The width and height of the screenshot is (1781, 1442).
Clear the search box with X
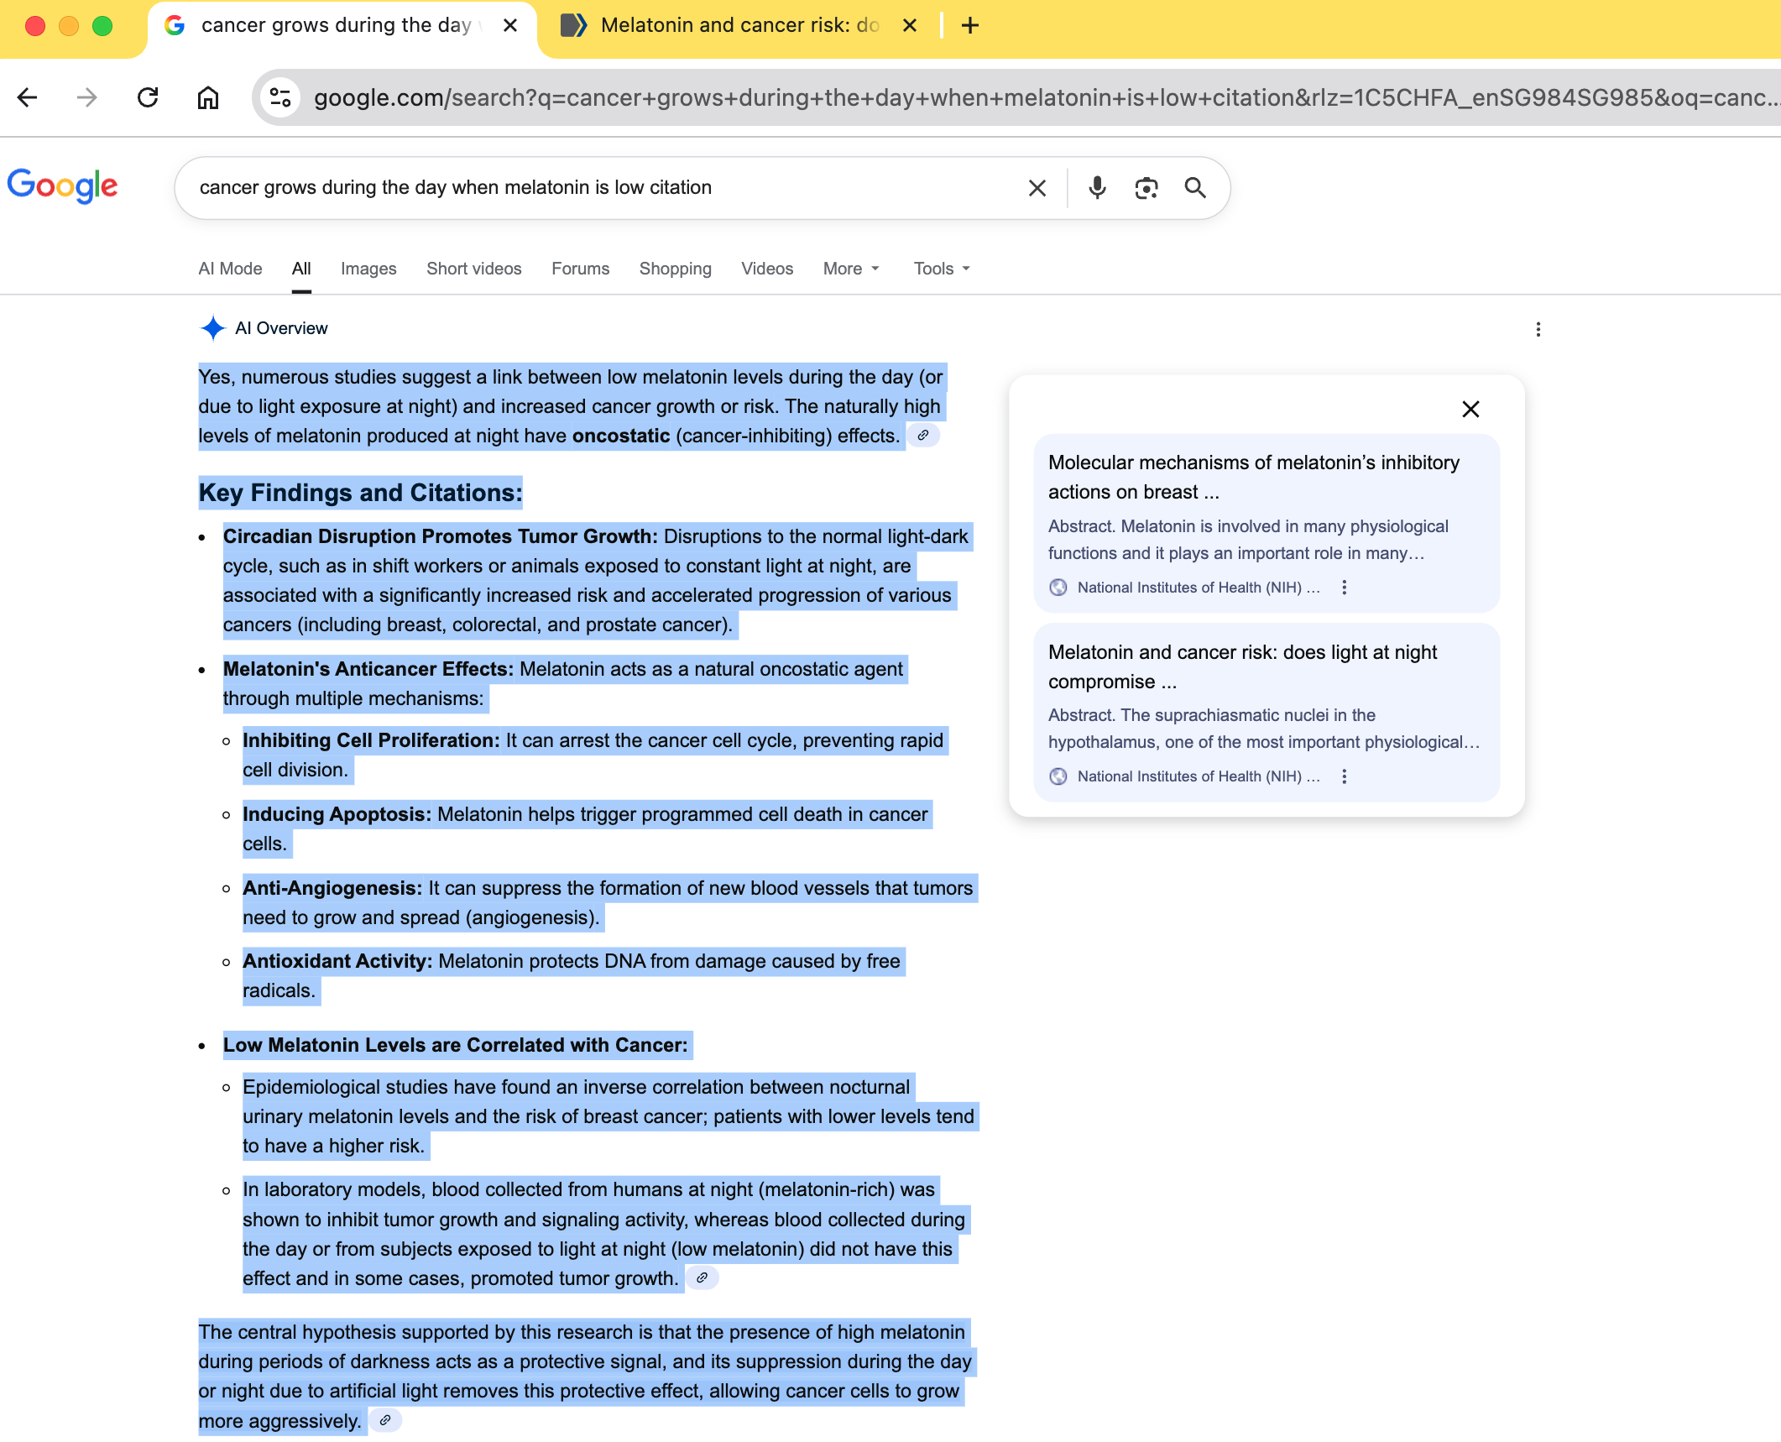tap(1037, 188)
